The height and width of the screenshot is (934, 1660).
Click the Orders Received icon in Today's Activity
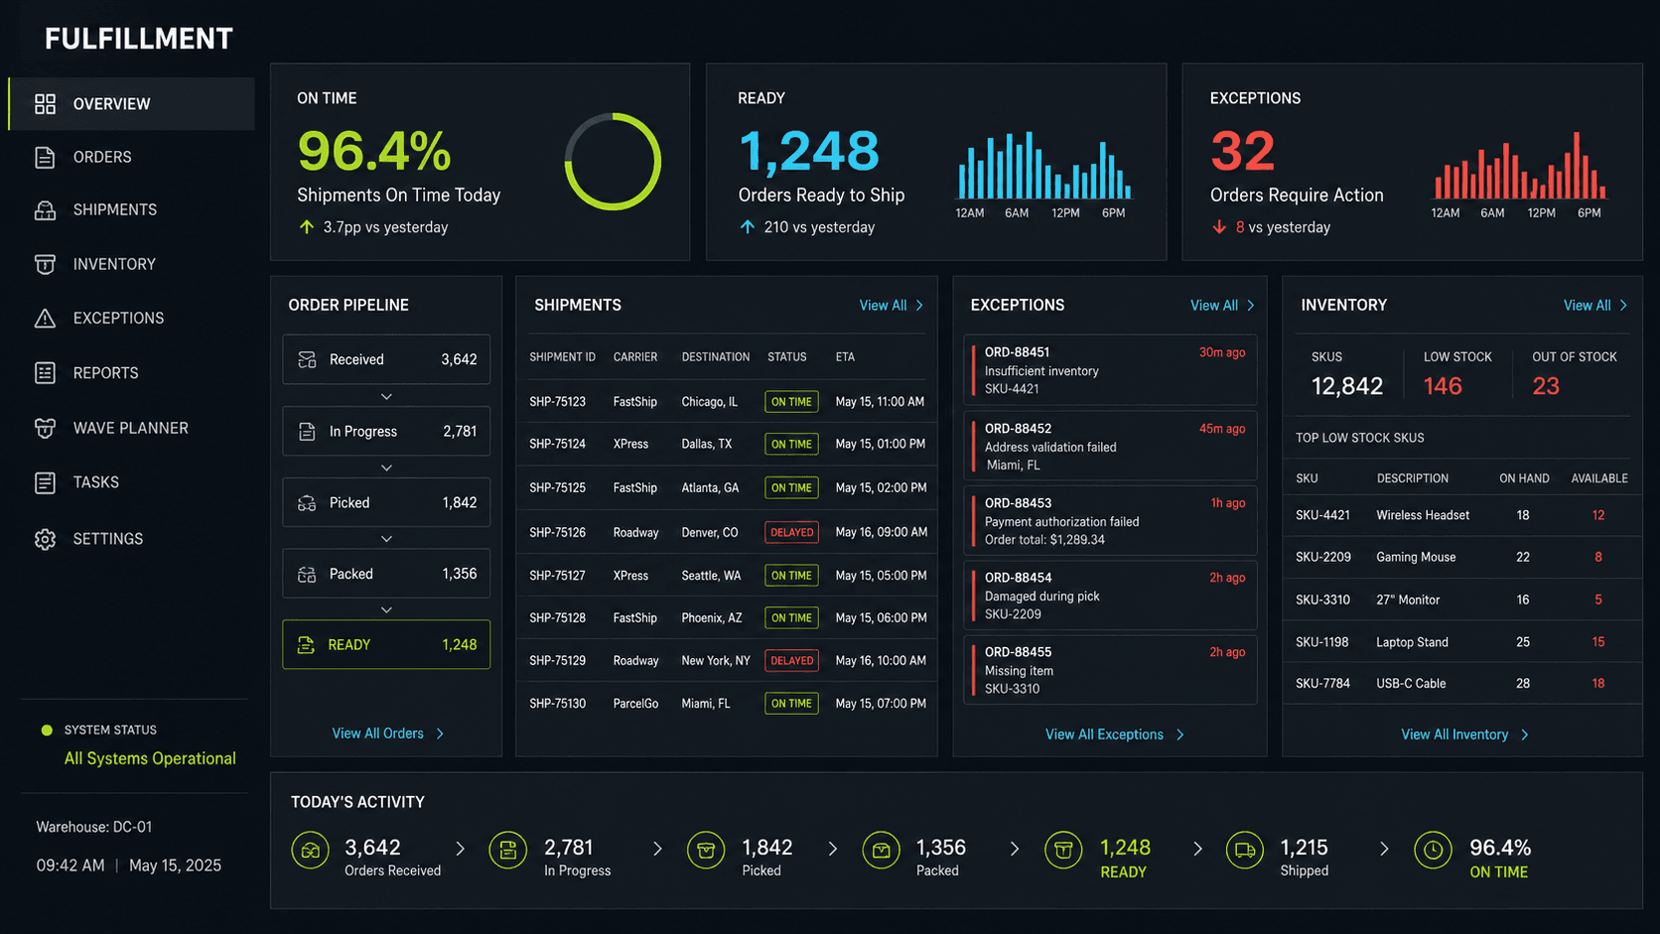(x=311, y=850)
